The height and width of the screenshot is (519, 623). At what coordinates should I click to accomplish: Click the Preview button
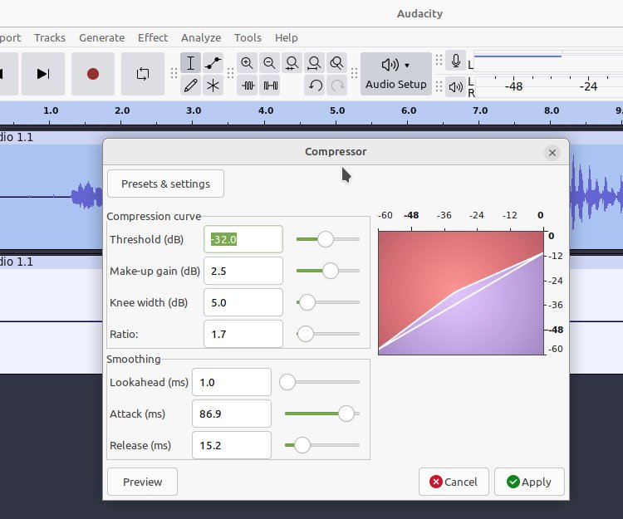click(x=142, y=482)
